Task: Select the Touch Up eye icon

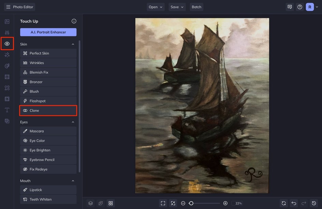Action: click(x=7, y=44)
